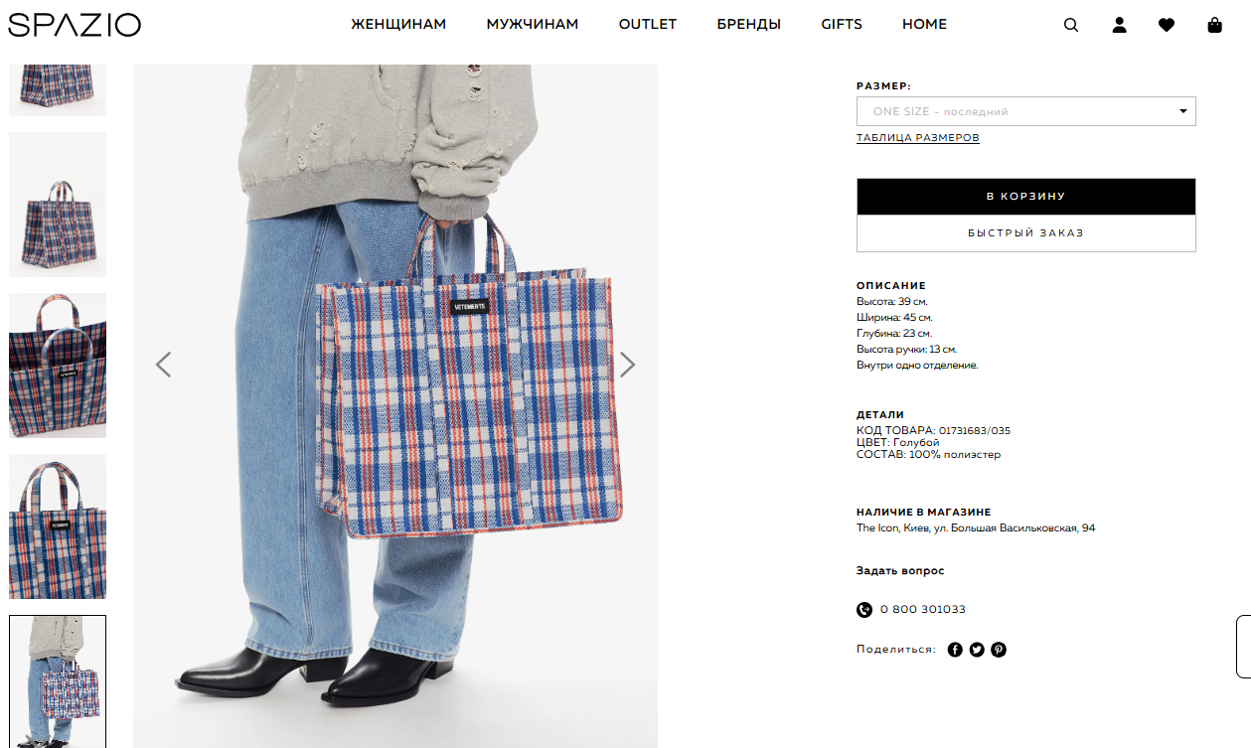
Task: Share the product on Twitter
Action: point(977,650)
